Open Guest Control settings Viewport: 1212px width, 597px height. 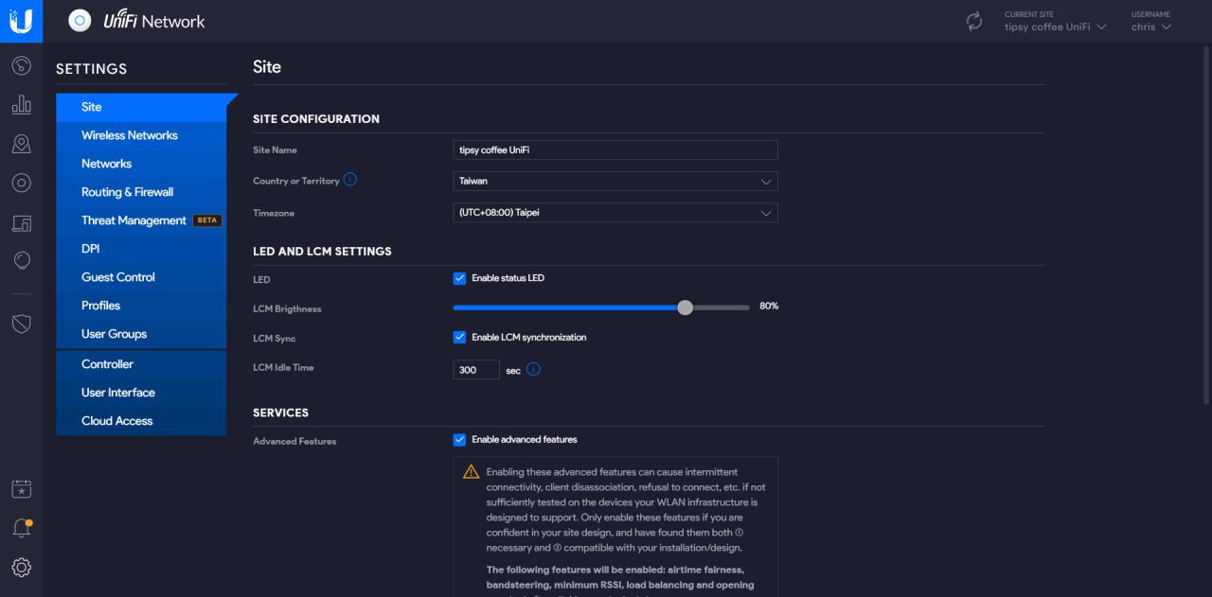pos(141,277)
